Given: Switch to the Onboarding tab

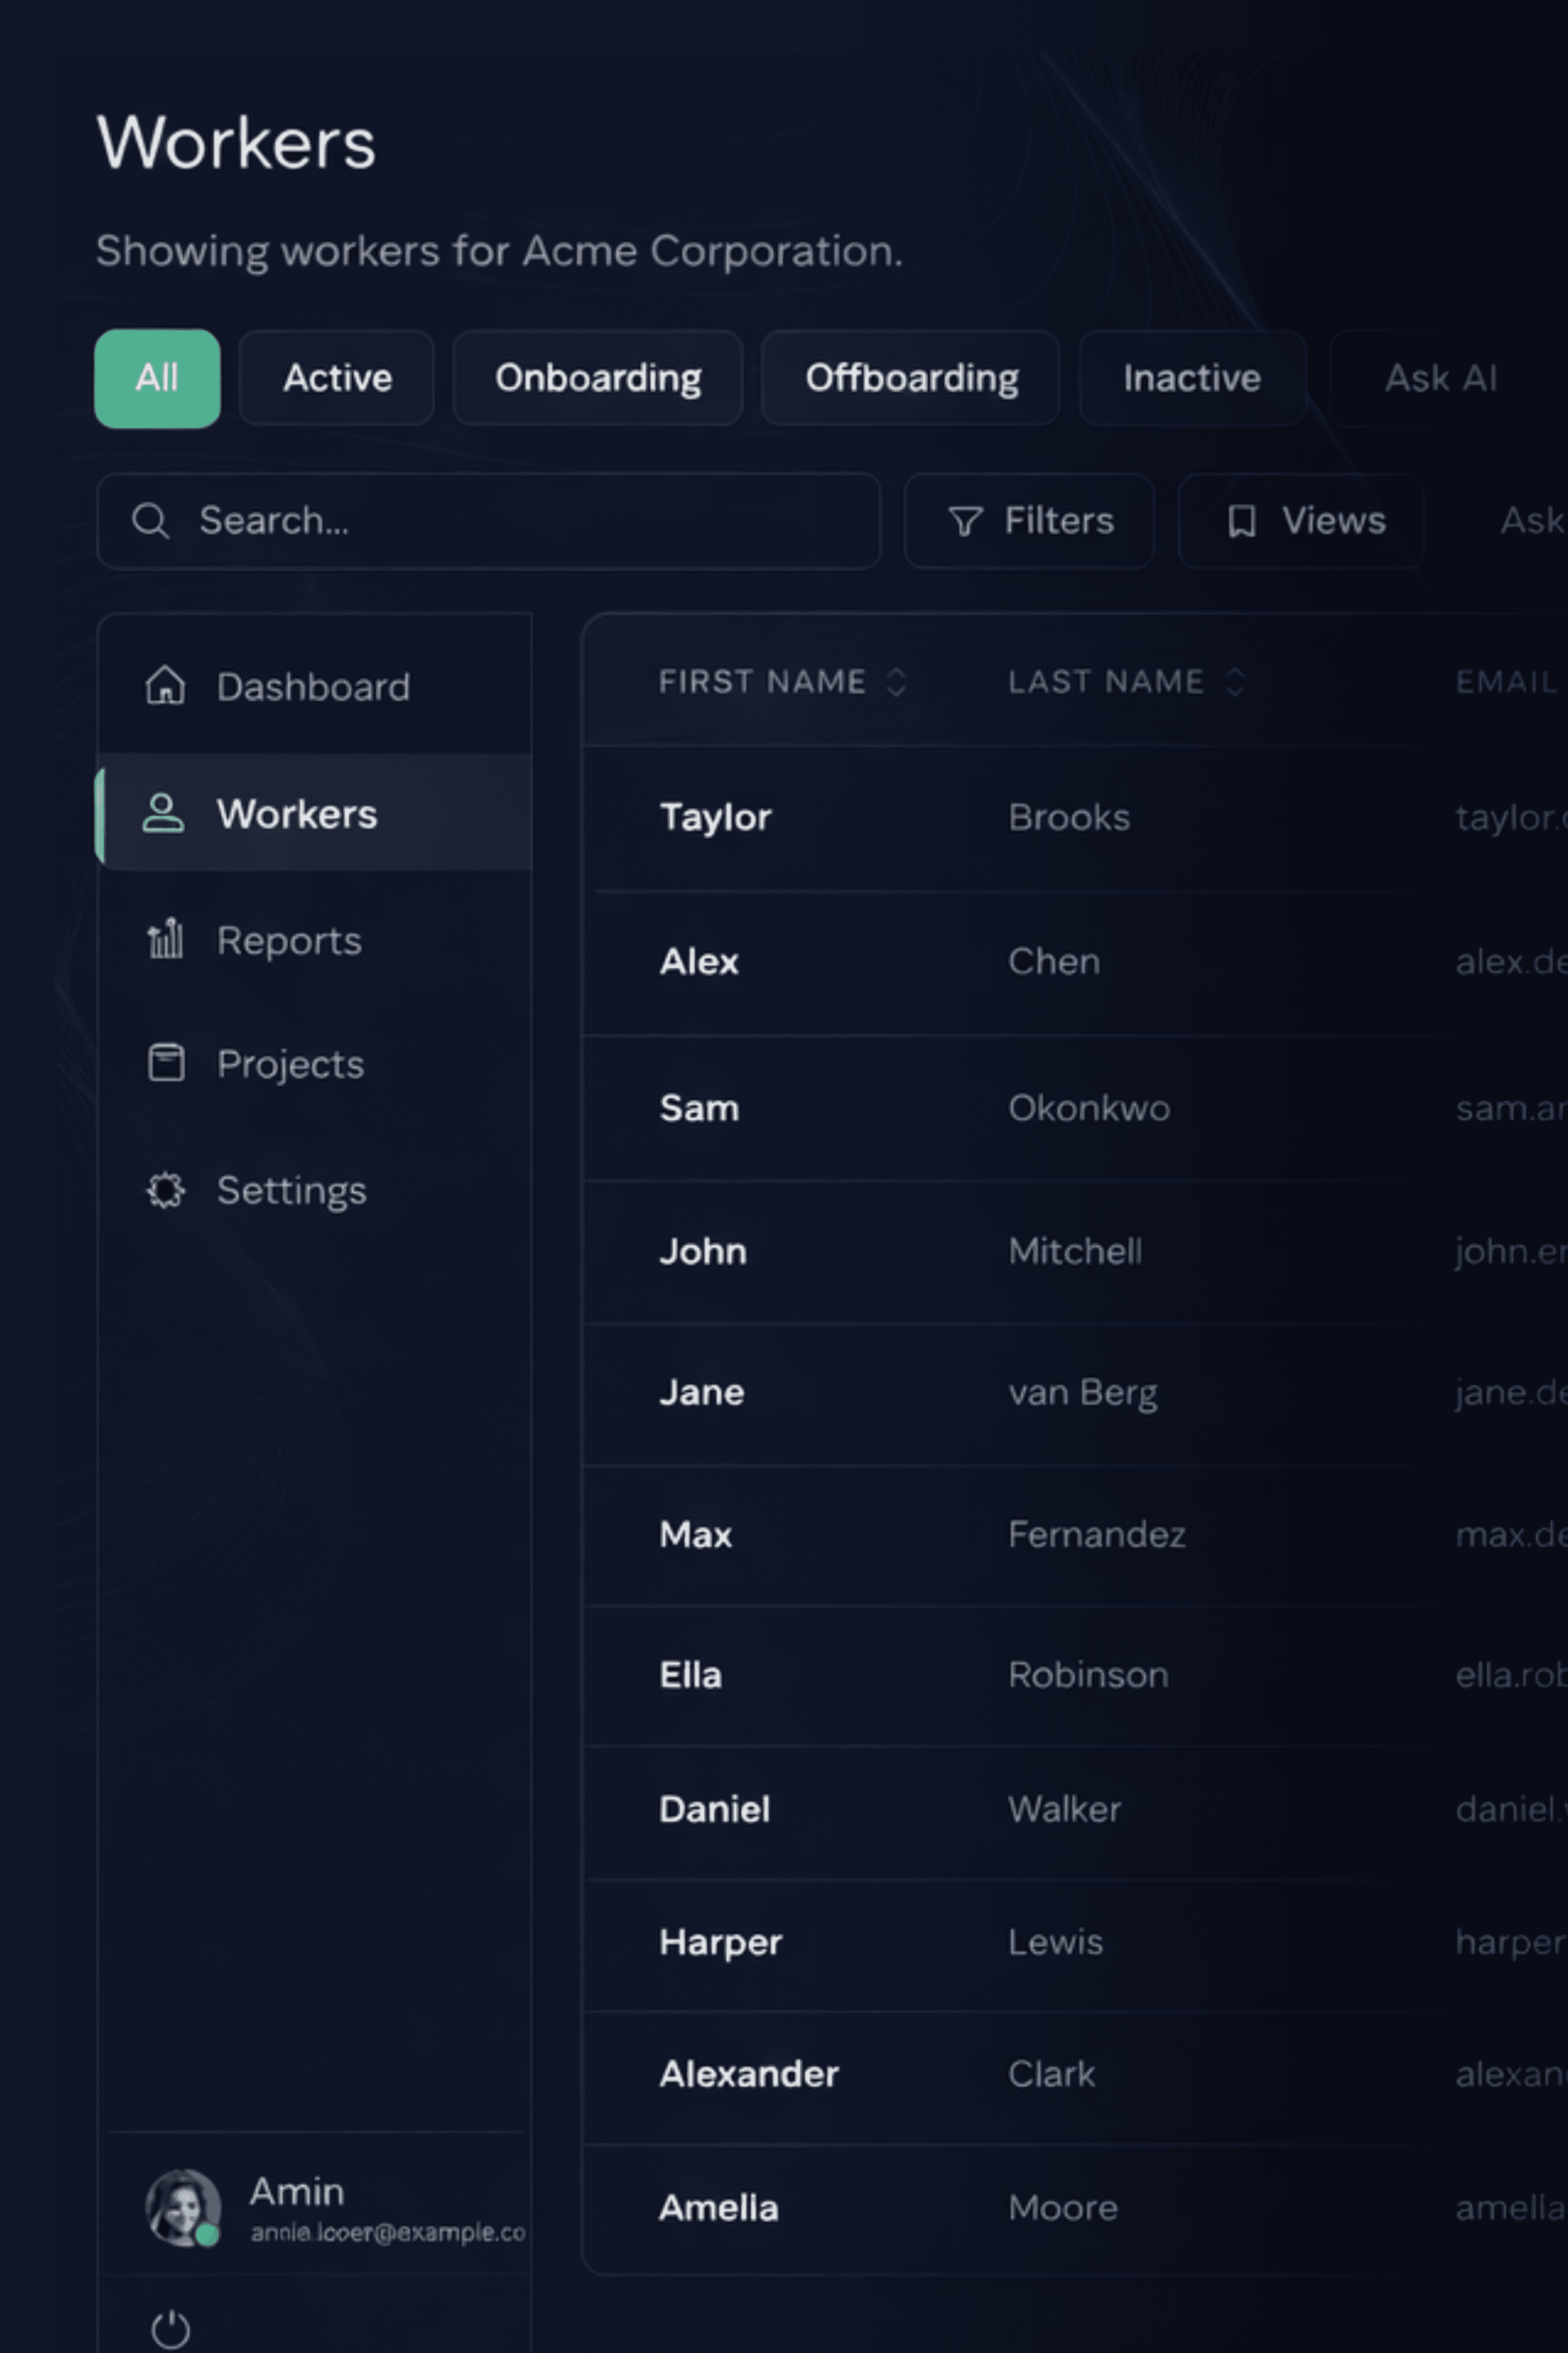Looking at the screenshot, I should 597,378.
